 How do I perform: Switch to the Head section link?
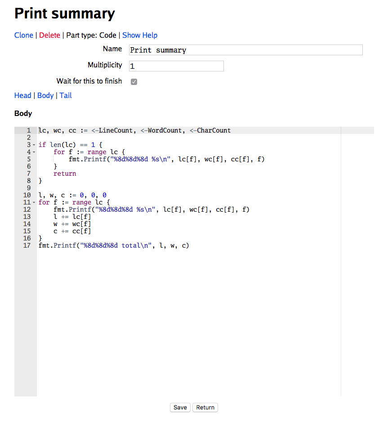pos(22,96)
